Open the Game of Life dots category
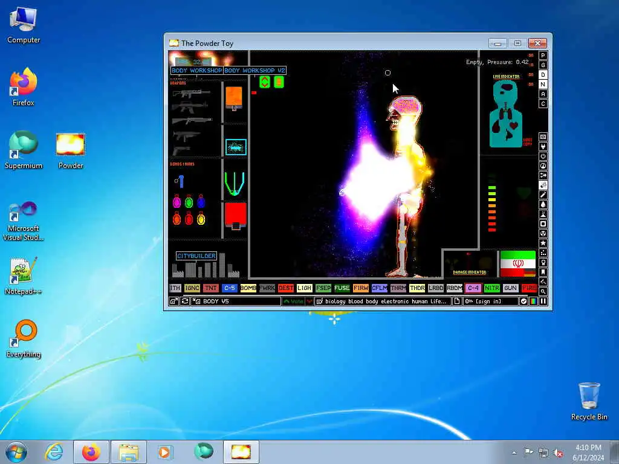 (x=543, y=253)
